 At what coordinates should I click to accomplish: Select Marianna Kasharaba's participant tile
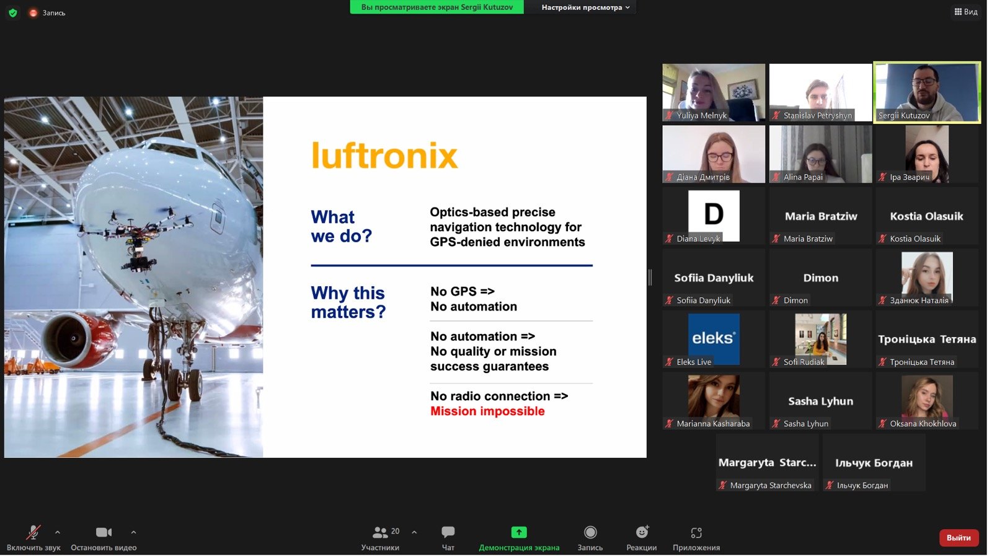(714, 400)
